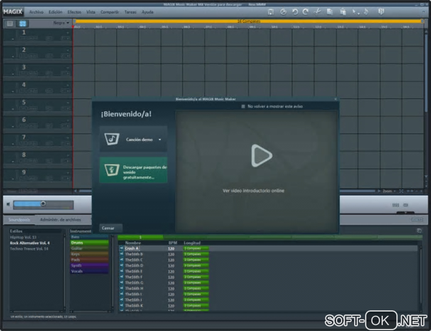This screenshot has height=331, width=431.
Task: Select track 6 header number
Action: (x=24, y=120)
